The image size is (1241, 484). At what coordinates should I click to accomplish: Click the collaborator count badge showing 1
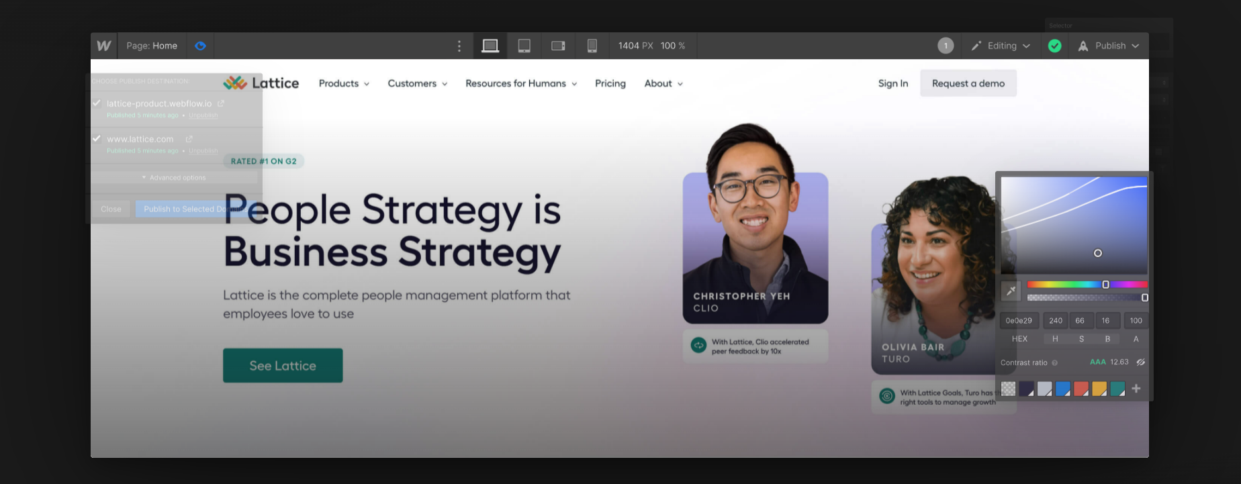pyautogui.click(x=946, y=46)
